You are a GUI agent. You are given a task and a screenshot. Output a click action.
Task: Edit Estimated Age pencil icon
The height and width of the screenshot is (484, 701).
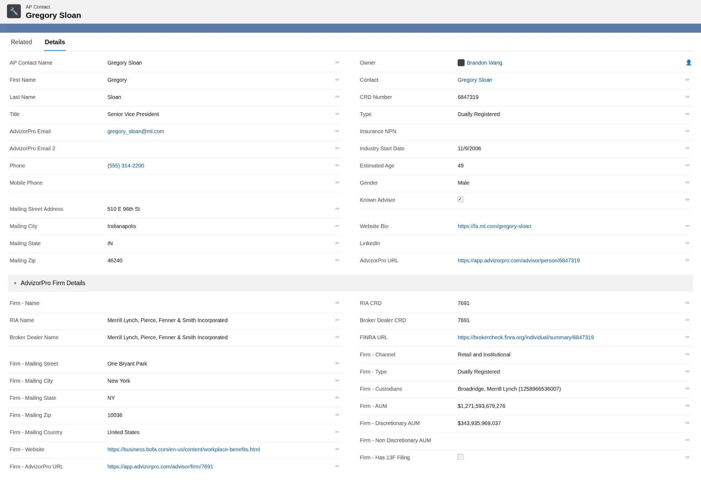(687, 165)
